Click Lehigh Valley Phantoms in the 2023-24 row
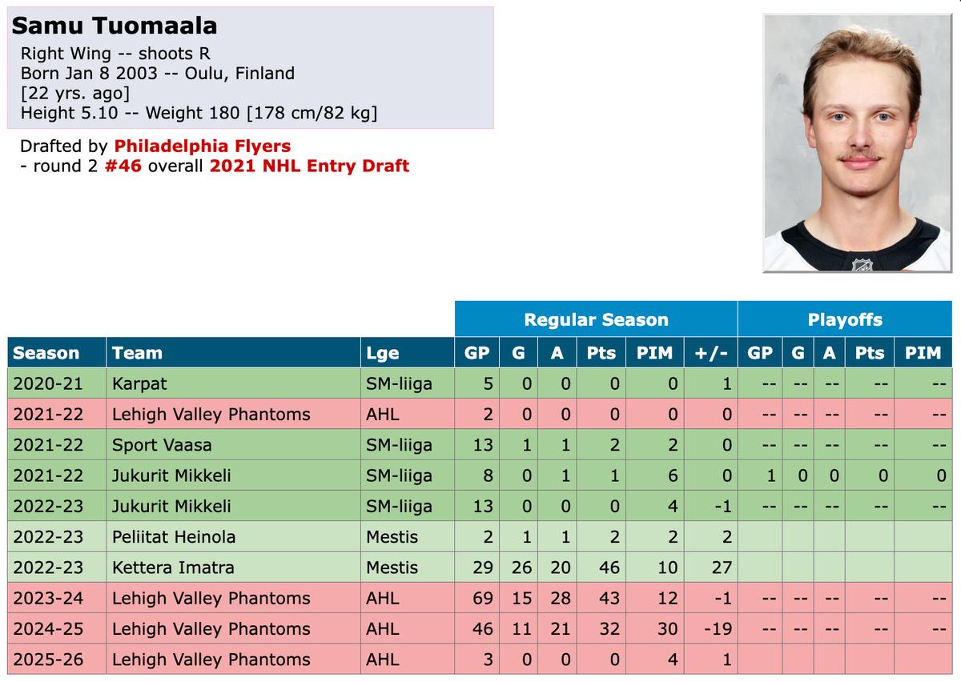The image size is (961, 682). point(211,598)
